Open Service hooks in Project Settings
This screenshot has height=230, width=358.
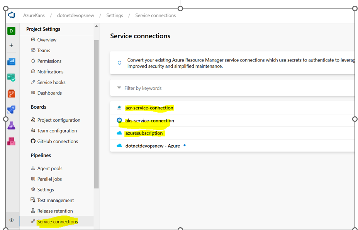click(x=51, y=82)
